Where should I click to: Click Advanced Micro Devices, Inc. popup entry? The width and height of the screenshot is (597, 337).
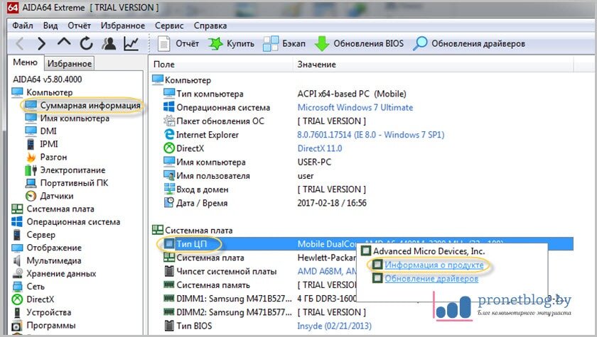point(423,251)
